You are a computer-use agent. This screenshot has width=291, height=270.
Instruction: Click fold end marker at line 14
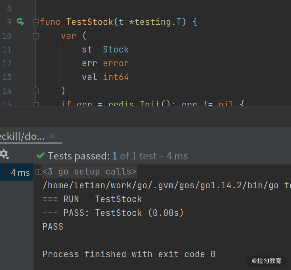[x=36, y=91]
